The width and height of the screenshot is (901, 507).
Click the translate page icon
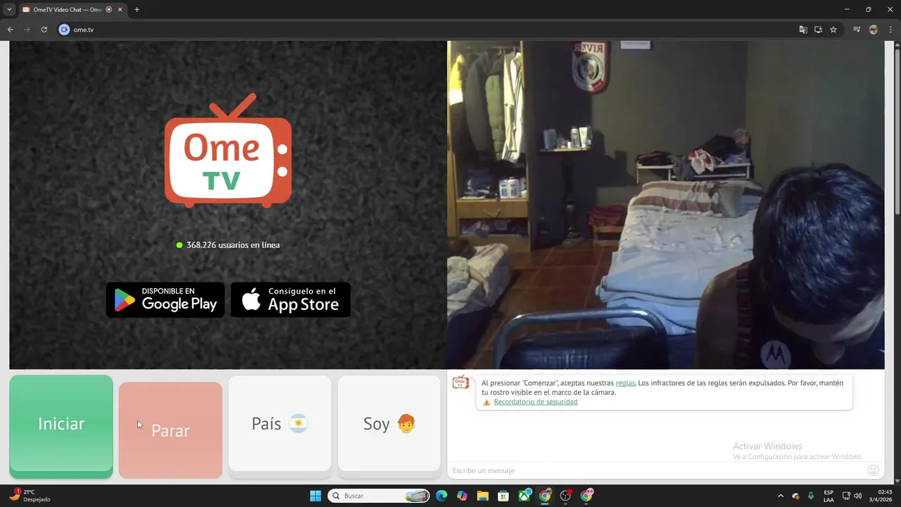click(803, 30)
